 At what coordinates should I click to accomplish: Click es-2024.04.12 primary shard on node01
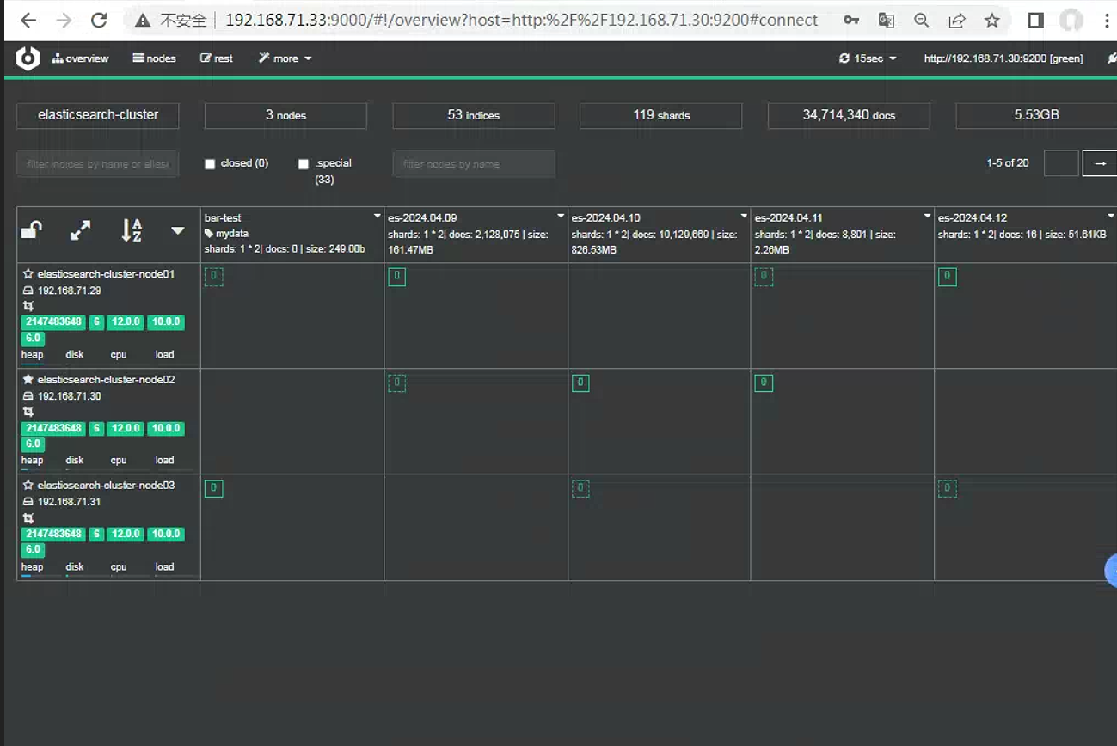click(x=947, y=277)
